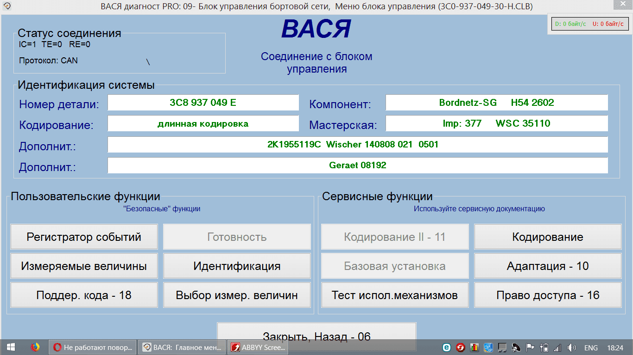Viewport: 633px width, 355px height.
Task: Open Идентификация function
Action: pyautogui.click(x=237, y=266)
